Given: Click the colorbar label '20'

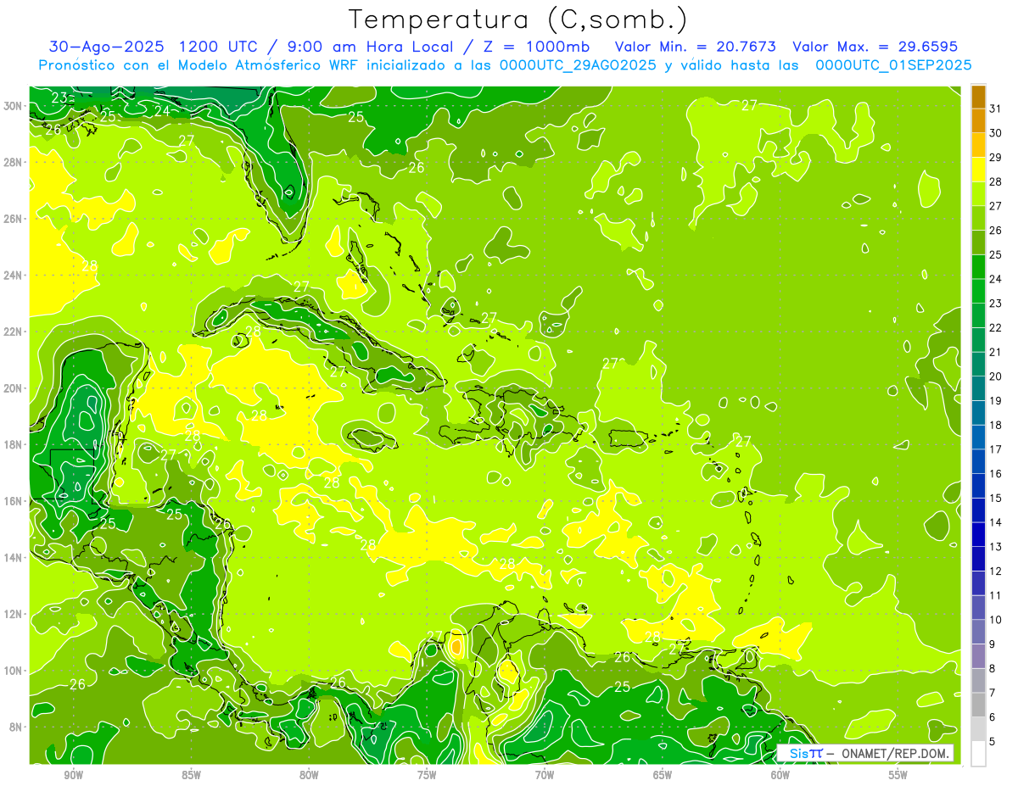Looking at the screenshot, I should tap(996, 376).
